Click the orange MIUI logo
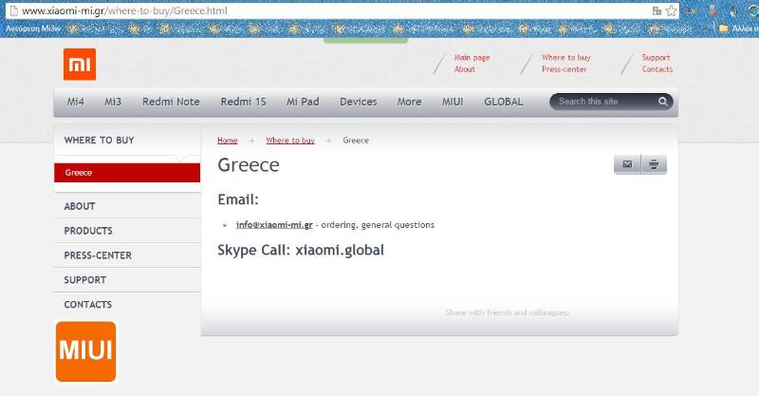 [x=85, y=351]
